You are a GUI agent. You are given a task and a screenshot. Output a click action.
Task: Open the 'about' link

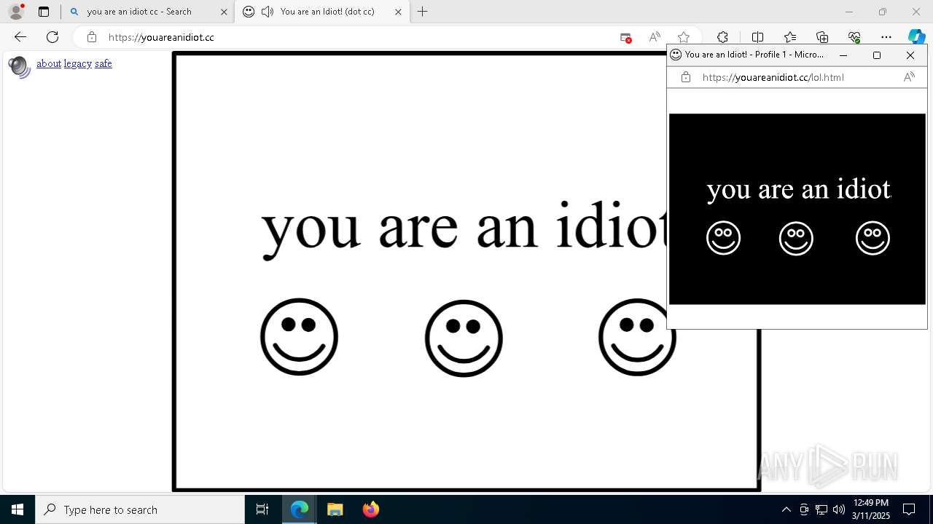(49, 63)
